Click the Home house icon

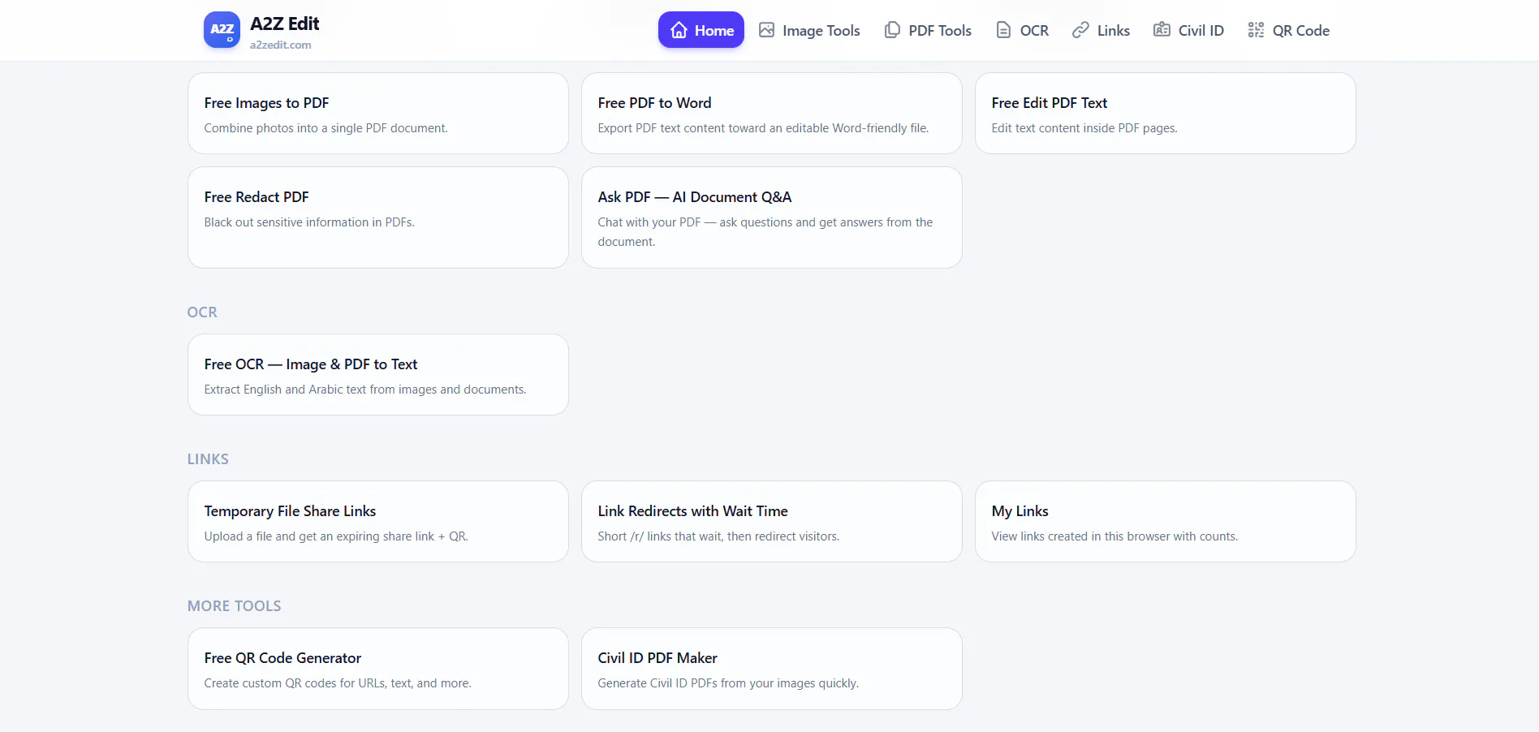(679, 30)
